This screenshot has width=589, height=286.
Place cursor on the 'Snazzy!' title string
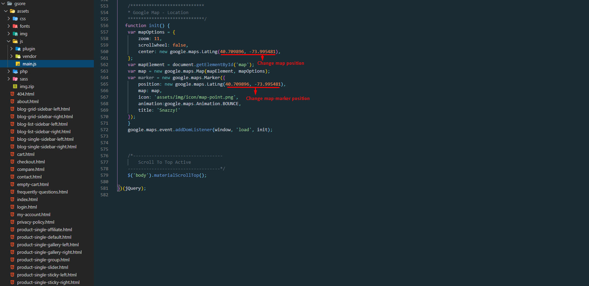point(169,110)
